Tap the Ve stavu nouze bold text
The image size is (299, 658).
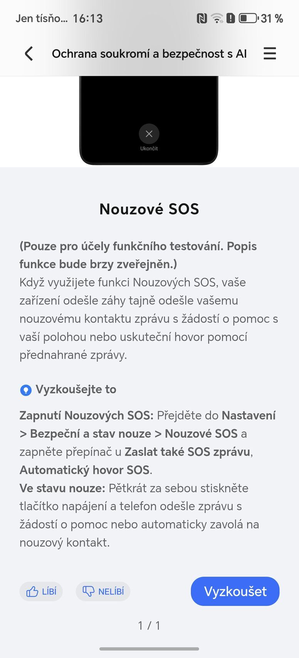[x=62, y=488]
